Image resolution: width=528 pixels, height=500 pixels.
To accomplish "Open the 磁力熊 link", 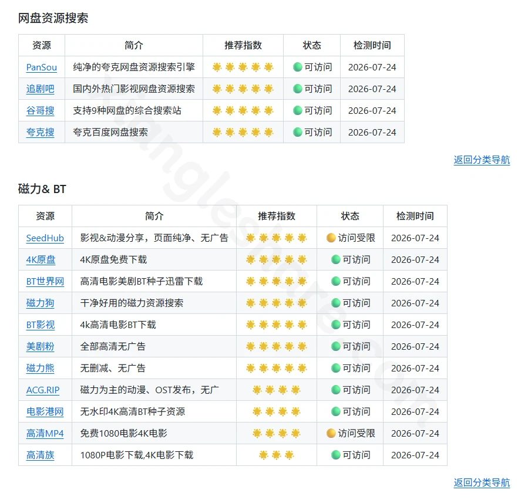I will tap(40, 368).
